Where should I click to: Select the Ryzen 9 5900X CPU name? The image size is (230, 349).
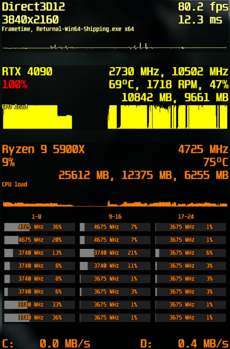[43, 149]
